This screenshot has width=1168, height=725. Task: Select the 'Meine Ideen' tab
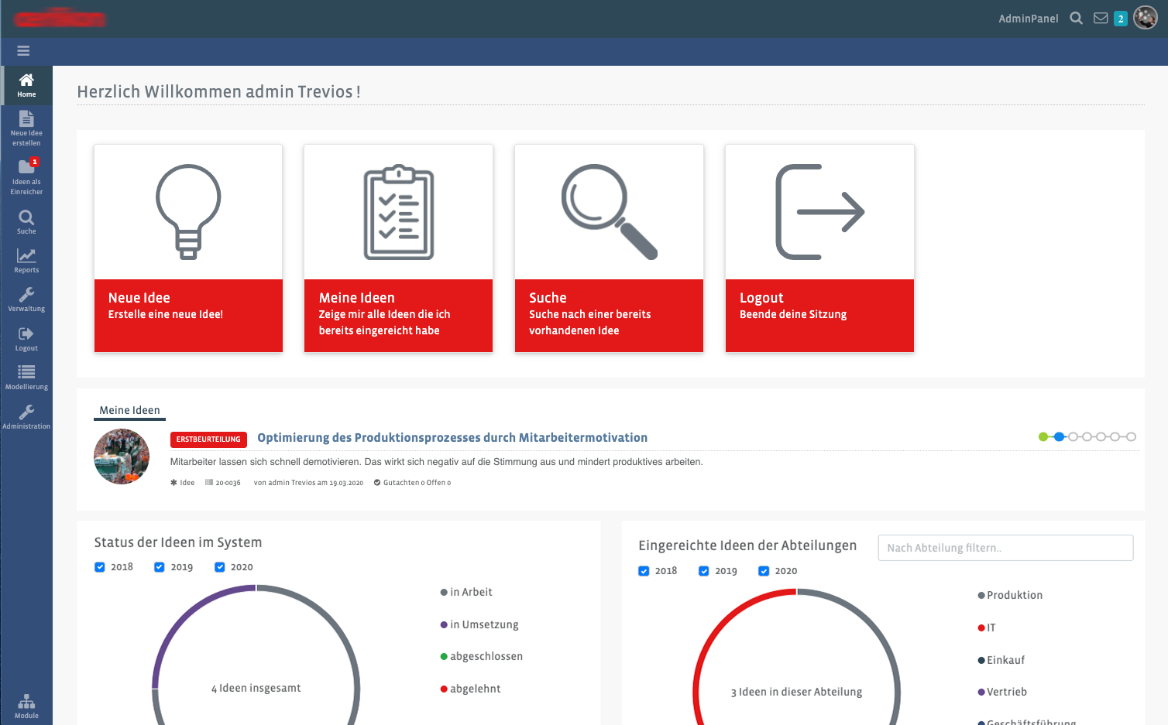click(x=129, y=410)
